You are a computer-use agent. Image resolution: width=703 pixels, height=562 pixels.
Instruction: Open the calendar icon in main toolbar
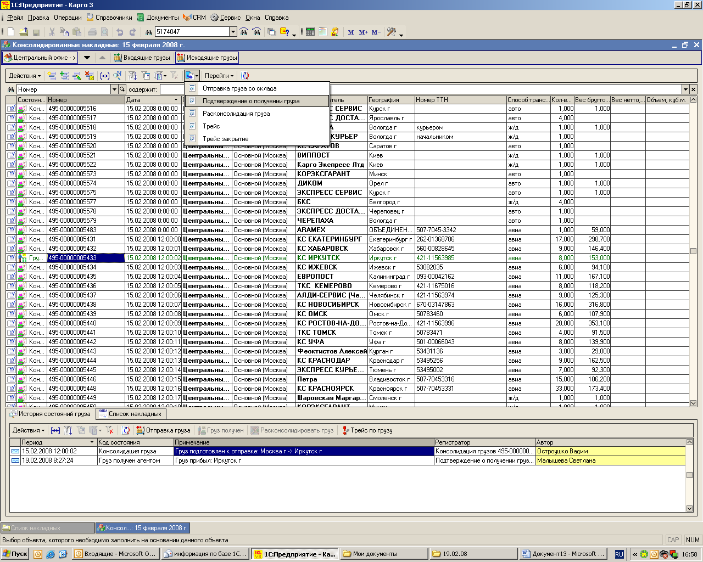pyautogui.click(x=322, y=32)
